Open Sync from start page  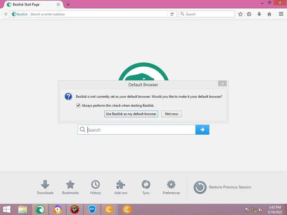tap(146, 187)
